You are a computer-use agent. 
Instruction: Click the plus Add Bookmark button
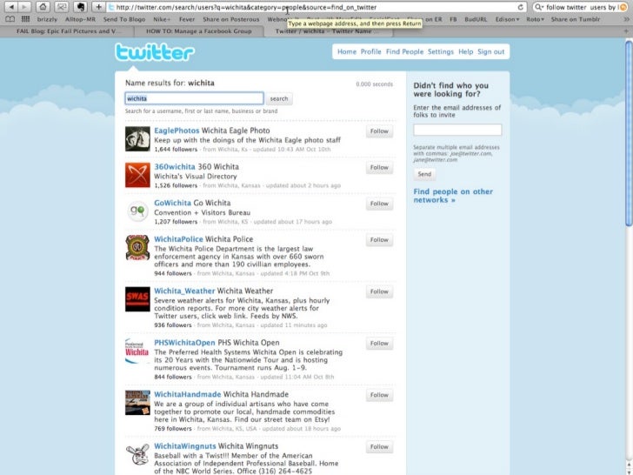click(x=98, y=7)
